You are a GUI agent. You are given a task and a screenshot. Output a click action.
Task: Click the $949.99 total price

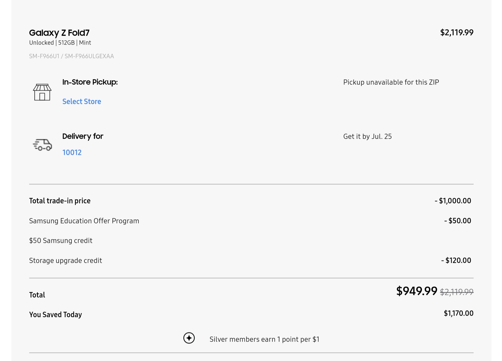pos(417,291)
